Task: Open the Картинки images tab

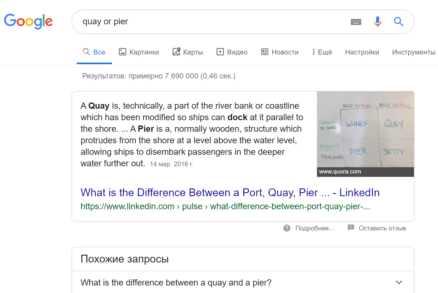Action: 139,52
